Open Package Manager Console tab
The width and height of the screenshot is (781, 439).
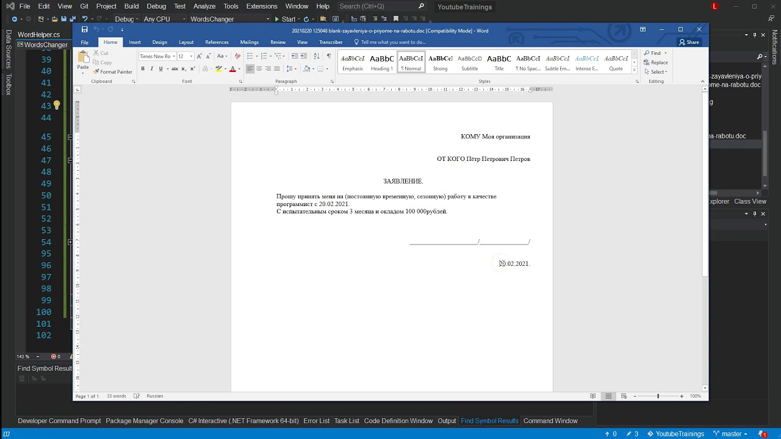click(145, 421)
